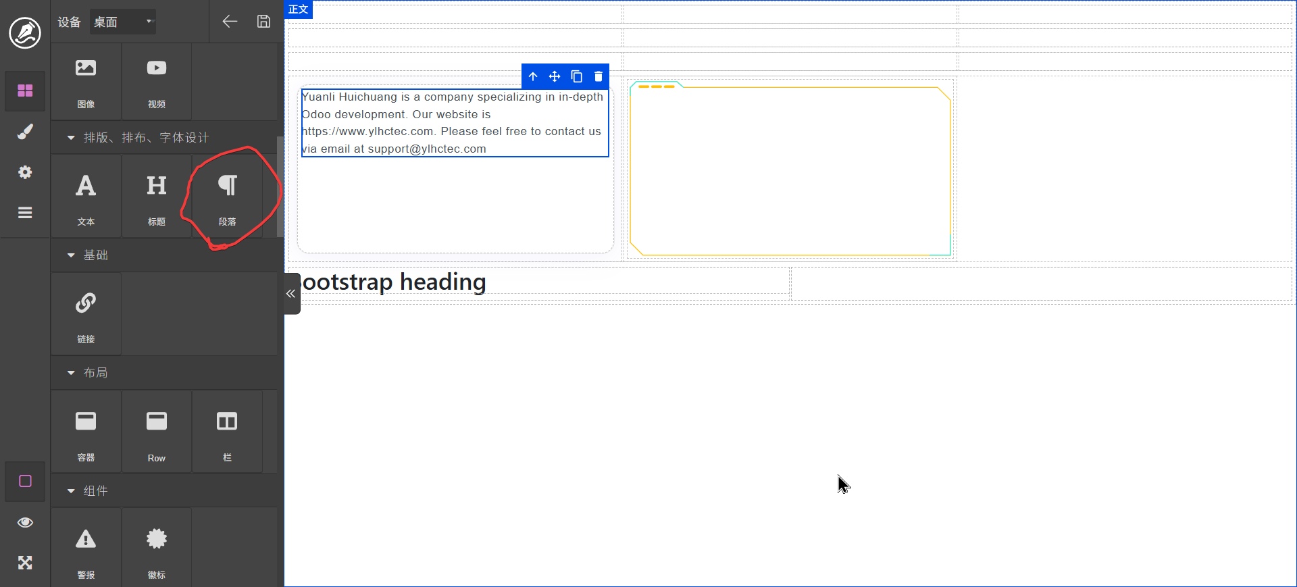The height and width of the screenshot is (587, 1297).
Task: Toggle component outlines square icon
Action: pos(25,481)
